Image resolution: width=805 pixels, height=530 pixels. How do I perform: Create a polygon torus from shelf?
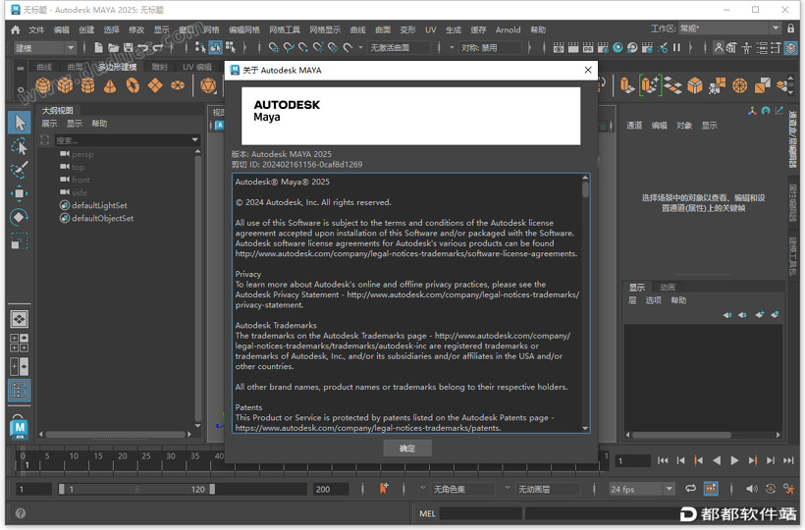pos(133,85)
